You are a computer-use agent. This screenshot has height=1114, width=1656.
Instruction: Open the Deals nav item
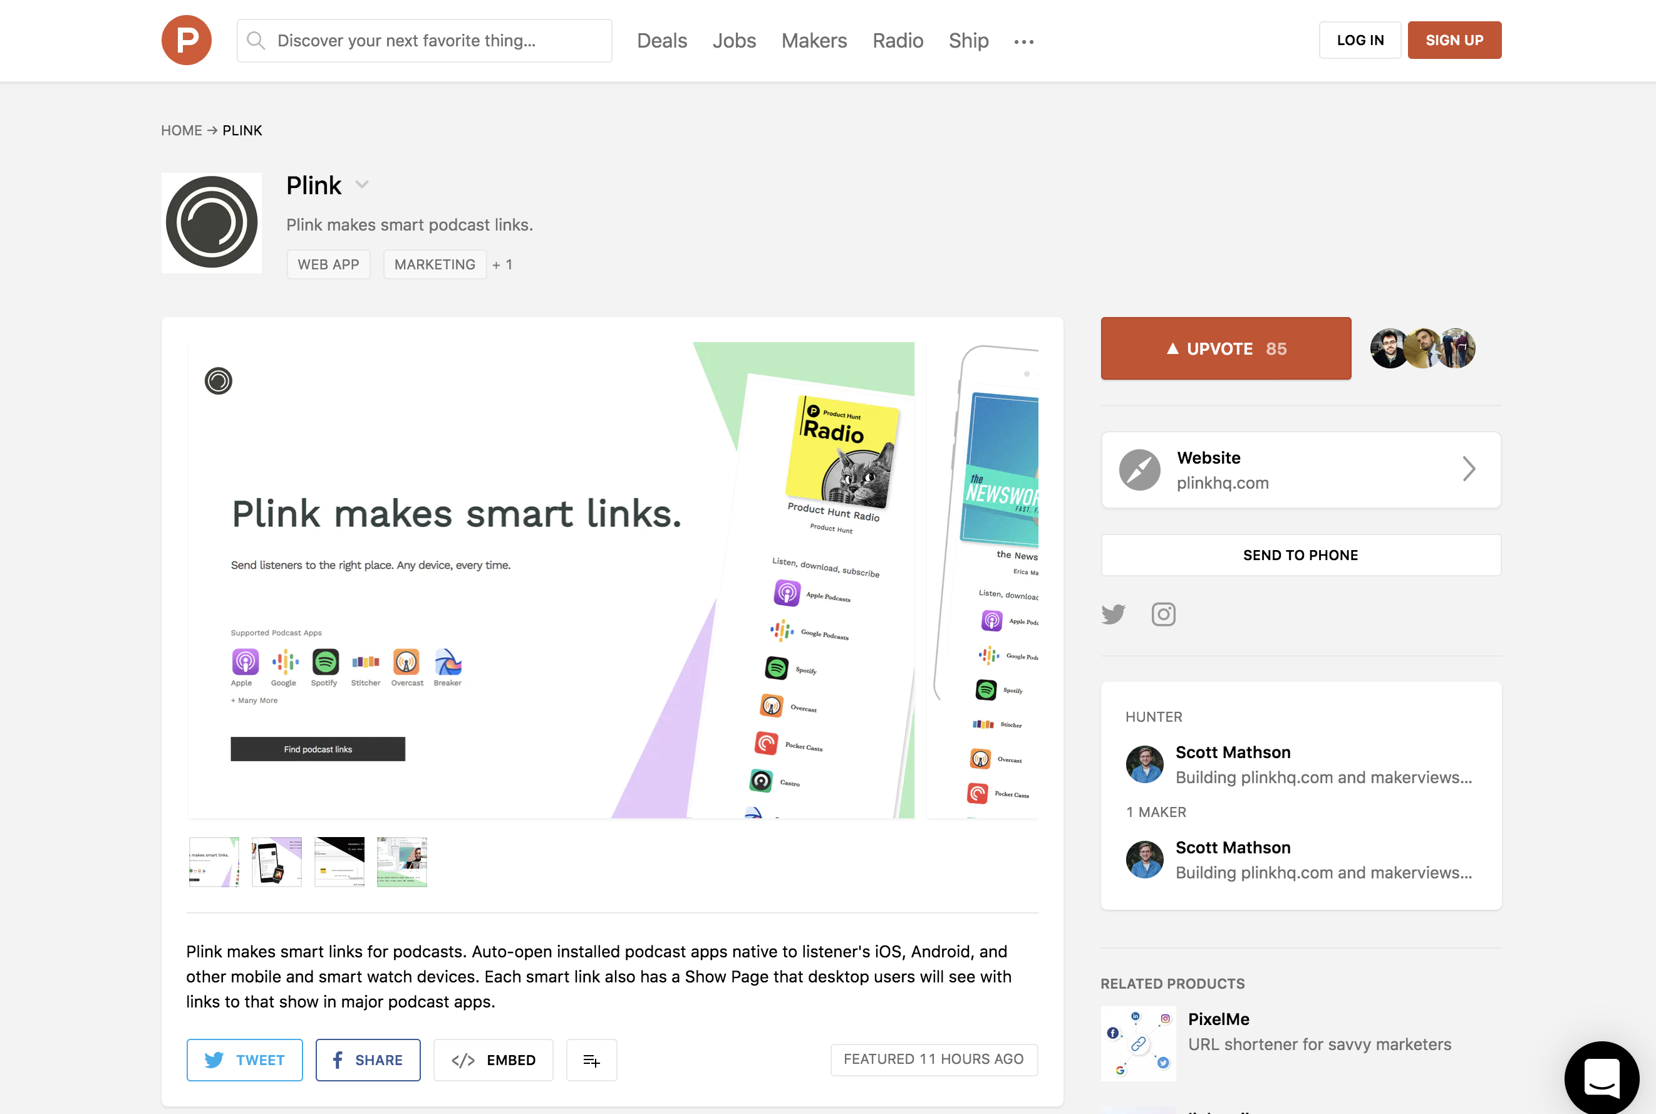click(662, 41)
